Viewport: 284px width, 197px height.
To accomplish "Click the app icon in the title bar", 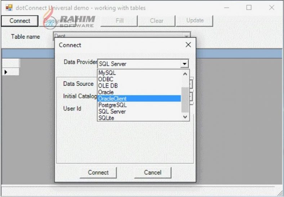I will click(x=9, y=8).
